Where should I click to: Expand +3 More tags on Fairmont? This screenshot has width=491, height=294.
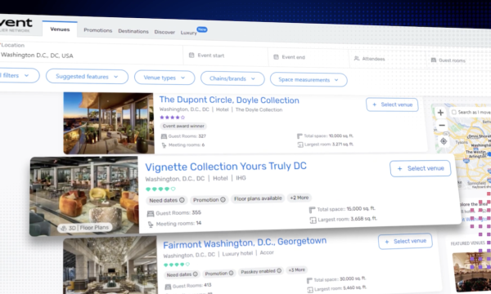click(296, 270)
